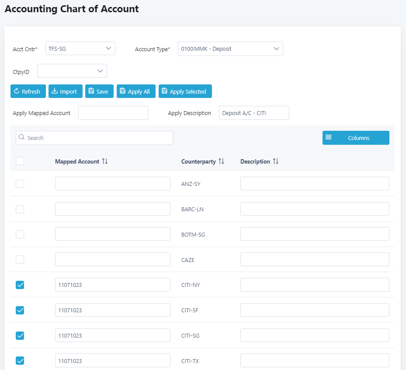The width and height of the screenshot is (406, 370).
Task: Edit Mapped Account 11071023 for CITI-SF
Action: click(x=113, y=310)
